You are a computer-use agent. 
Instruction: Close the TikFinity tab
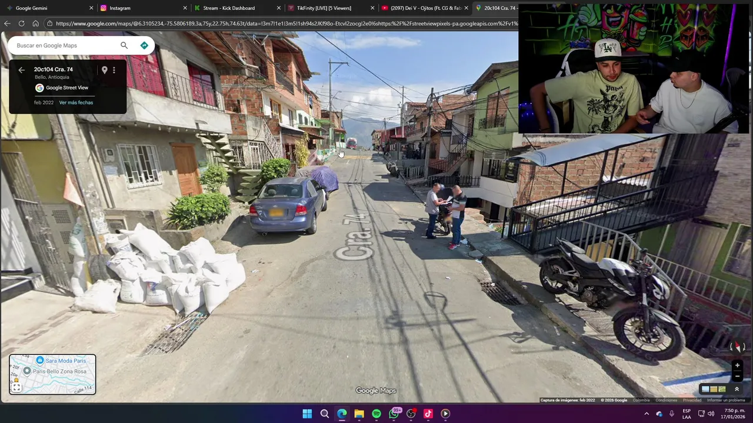pyautogui.click(x=372, y=8)
